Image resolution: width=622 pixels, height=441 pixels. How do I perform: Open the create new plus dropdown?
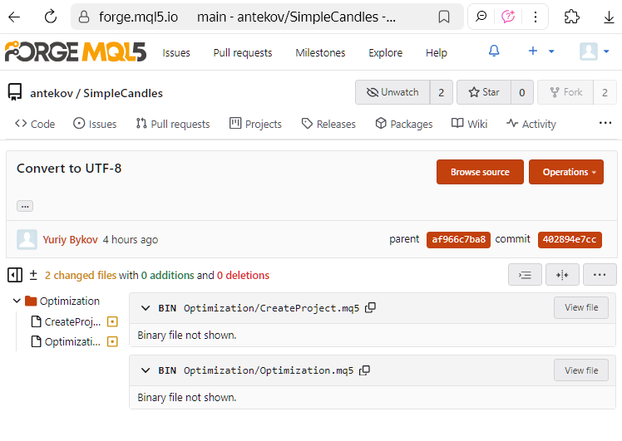[x=541, y=51]
